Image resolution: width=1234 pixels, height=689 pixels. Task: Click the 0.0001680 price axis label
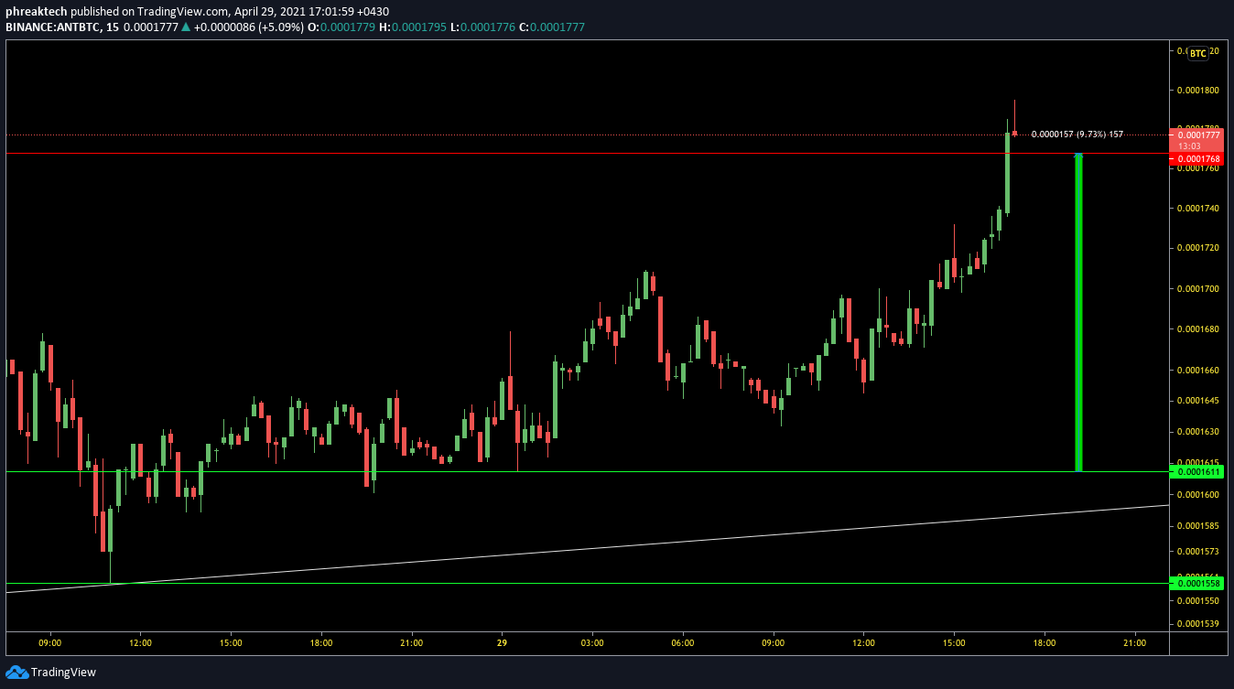point(1197,328)
